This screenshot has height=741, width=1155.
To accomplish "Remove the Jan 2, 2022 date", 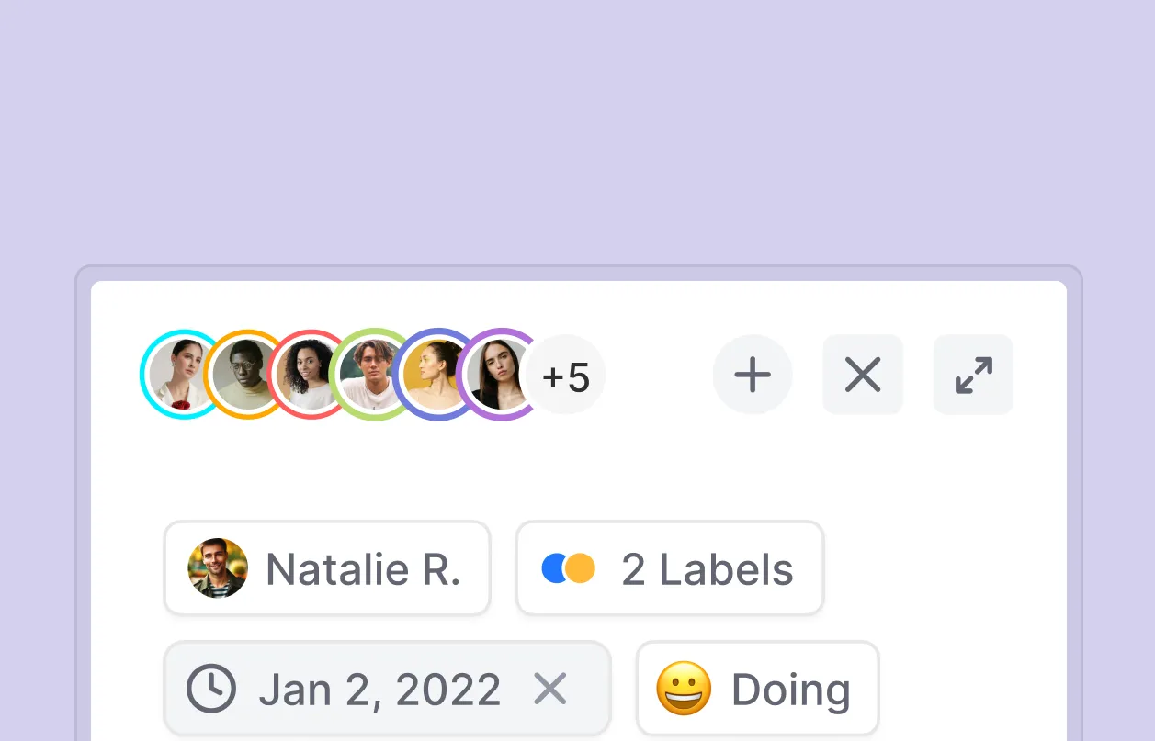I will coord(550,689).
